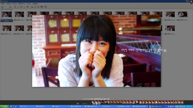Screen dimensions: 193x108
Task: Switch to the Internet Explorer blog taskbar window
Action: coord(76,106)
